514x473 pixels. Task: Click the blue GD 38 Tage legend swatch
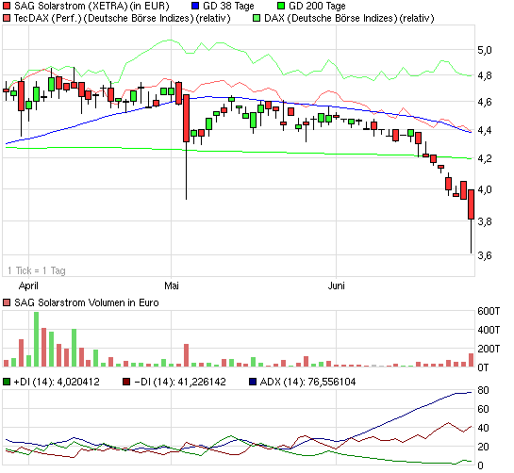coord(195,6)
